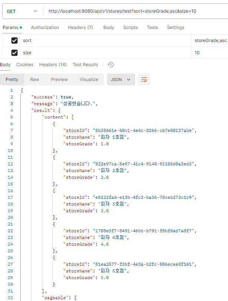Click the storeId value starting with 51ea2577
228x301 pixels.
coord(143,264)
